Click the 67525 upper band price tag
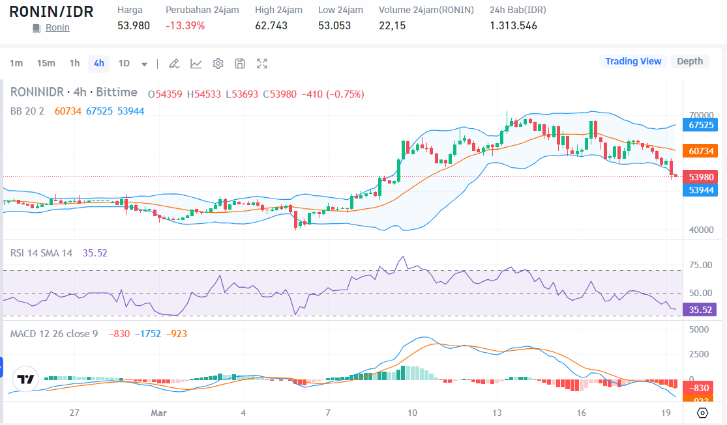 click(x=700, y=125)
